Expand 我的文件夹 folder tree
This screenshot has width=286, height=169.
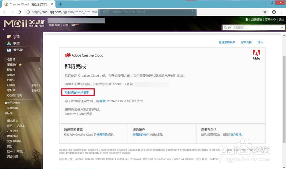pos(6,103)
